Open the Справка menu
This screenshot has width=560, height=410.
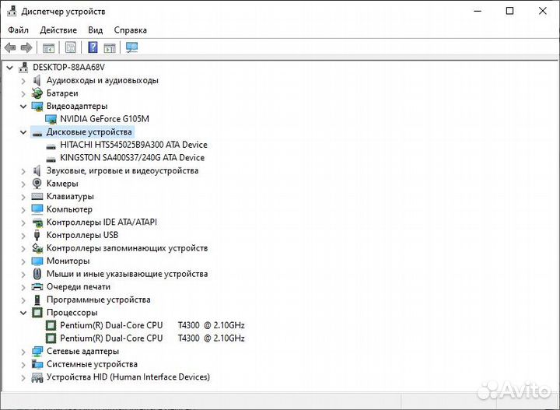tap(130, 30)
